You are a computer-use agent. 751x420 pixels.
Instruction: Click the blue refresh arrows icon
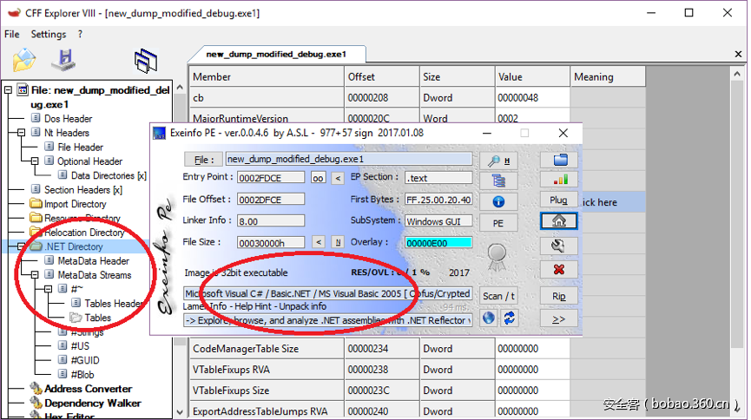[509, 318]
